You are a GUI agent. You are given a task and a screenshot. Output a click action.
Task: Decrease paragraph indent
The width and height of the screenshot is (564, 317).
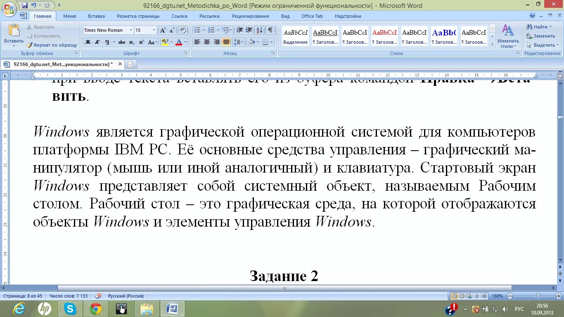click(239, 30)
